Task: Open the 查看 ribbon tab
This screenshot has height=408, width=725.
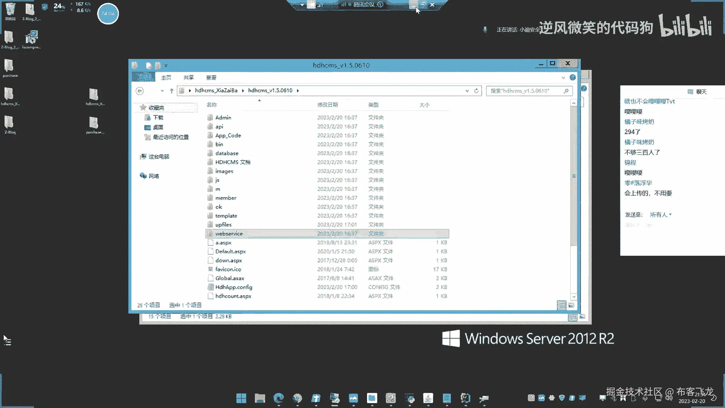Action: pos(211,77)
